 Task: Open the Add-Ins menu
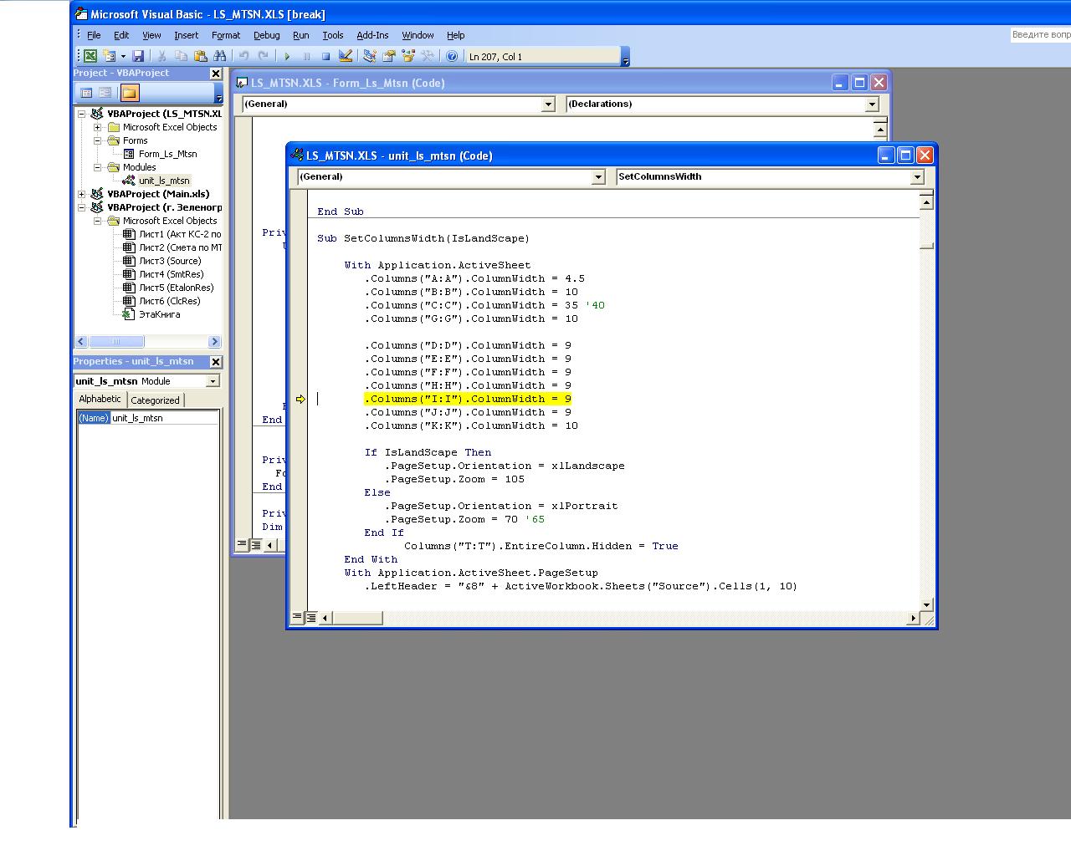point(372,35)
